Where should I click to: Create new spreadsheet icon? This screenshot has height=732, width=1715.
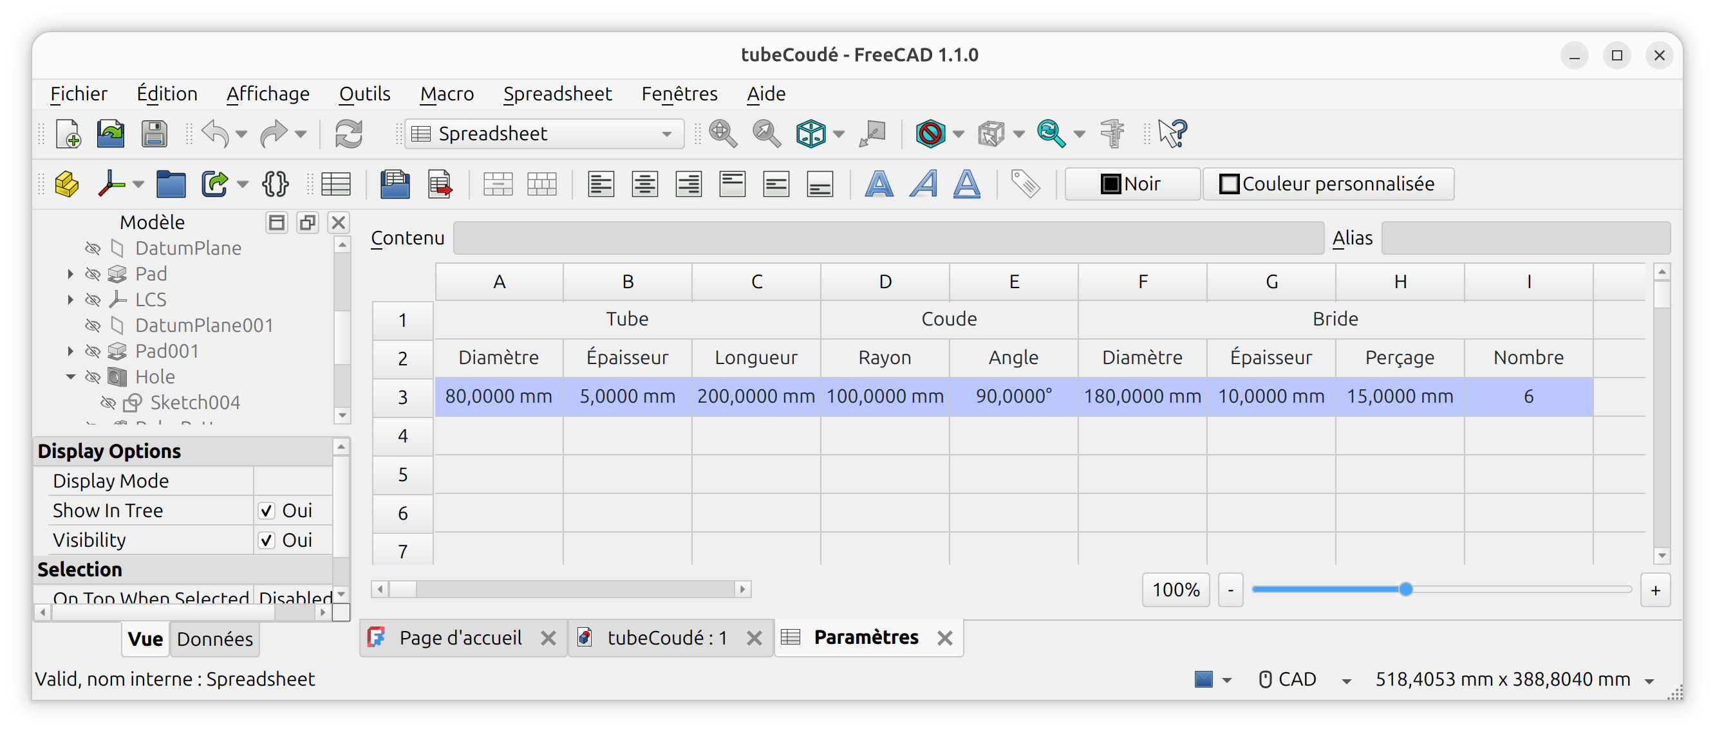pyautogui.click(x=335, y=185)
